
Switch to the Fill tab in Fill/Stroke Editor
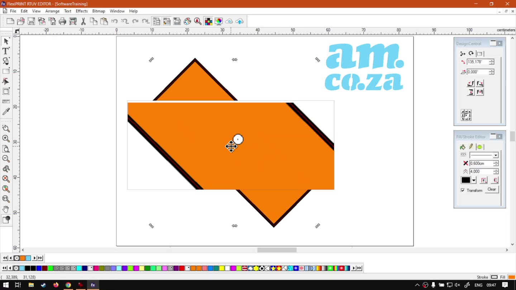463,147
